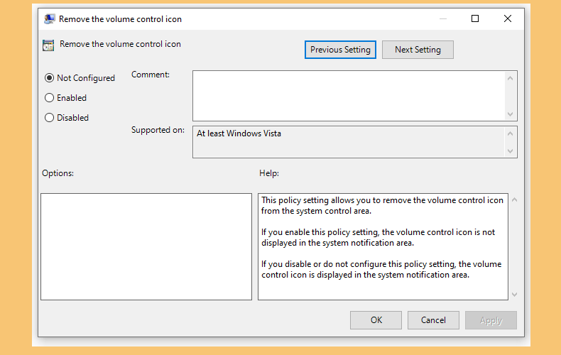This screenshot has height=355, width=561.
Task: Click Comment box scroll up arrow
Action: pos(510,78)
